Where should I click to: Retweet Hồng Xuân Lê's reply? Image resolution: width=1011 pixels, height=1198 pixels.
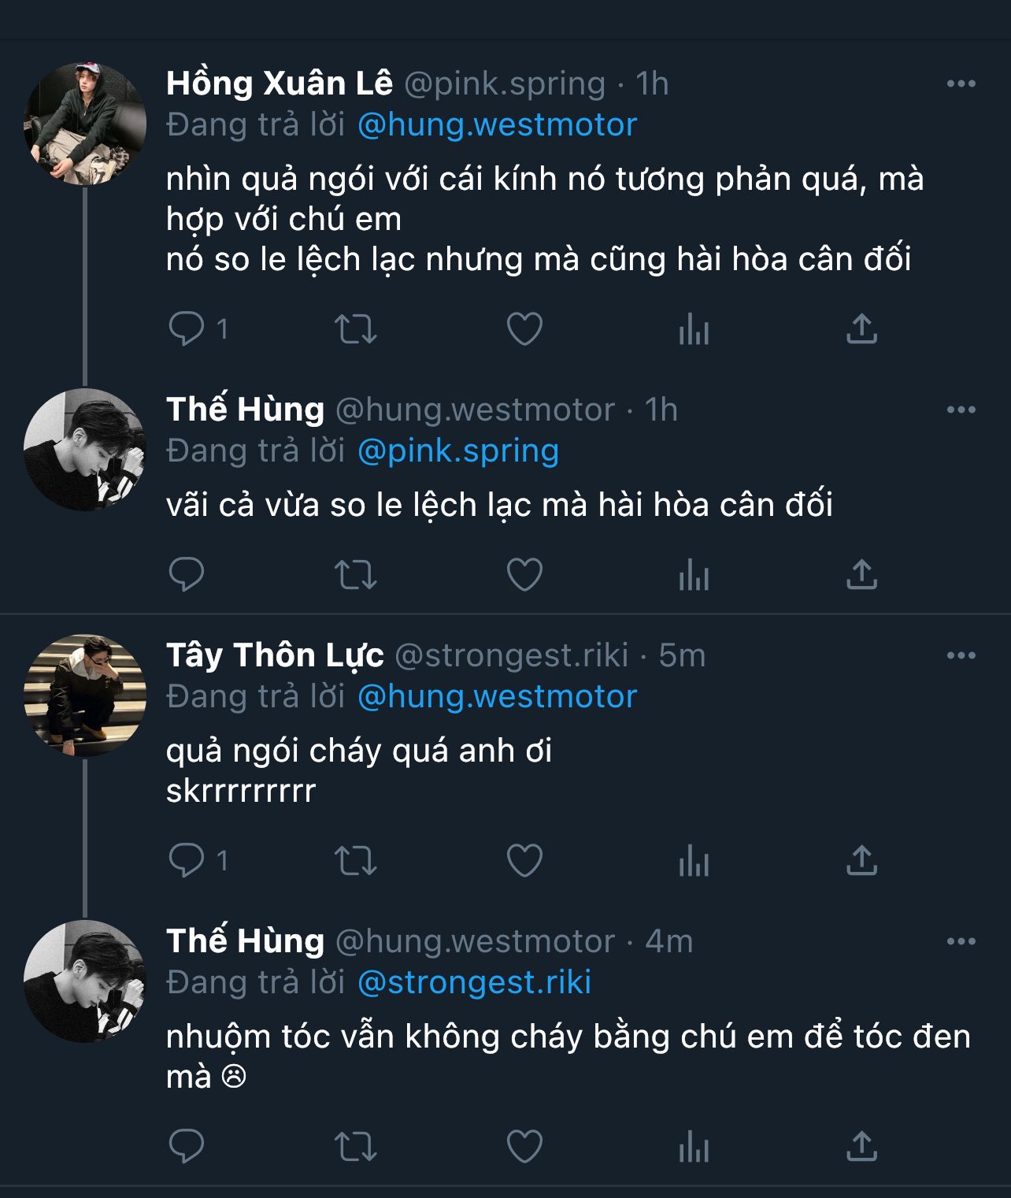click(356, 329)
